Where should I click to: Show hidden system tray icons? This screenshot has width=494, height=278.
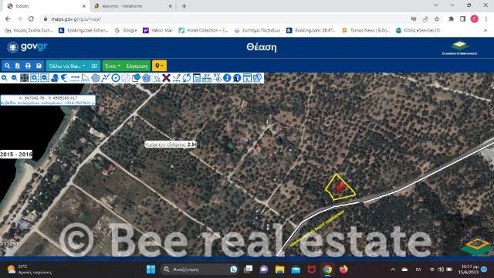pyautogui.click(x=393, y=270)
